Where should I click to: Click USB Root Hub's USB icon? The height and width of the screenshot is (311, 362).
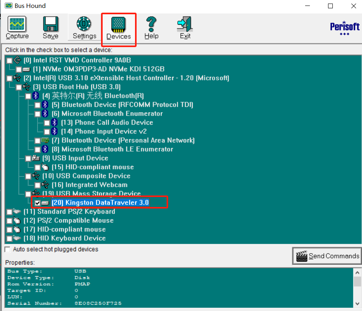26,87
